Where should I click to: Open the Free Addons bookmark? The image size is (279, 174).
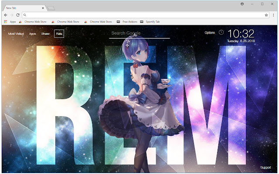coord(127,22)
